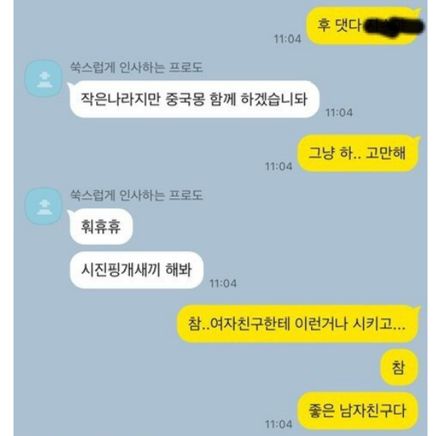Viewport: 441px width, 436px height.
Task: Click the 11:04 timestamp after 하겠습니다 message
Action: click(x=339, y=113)
